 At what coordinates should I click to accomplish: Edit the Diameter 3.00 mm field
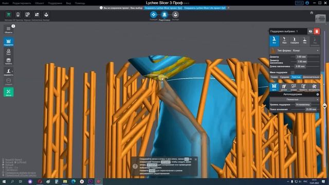(301, 57)
